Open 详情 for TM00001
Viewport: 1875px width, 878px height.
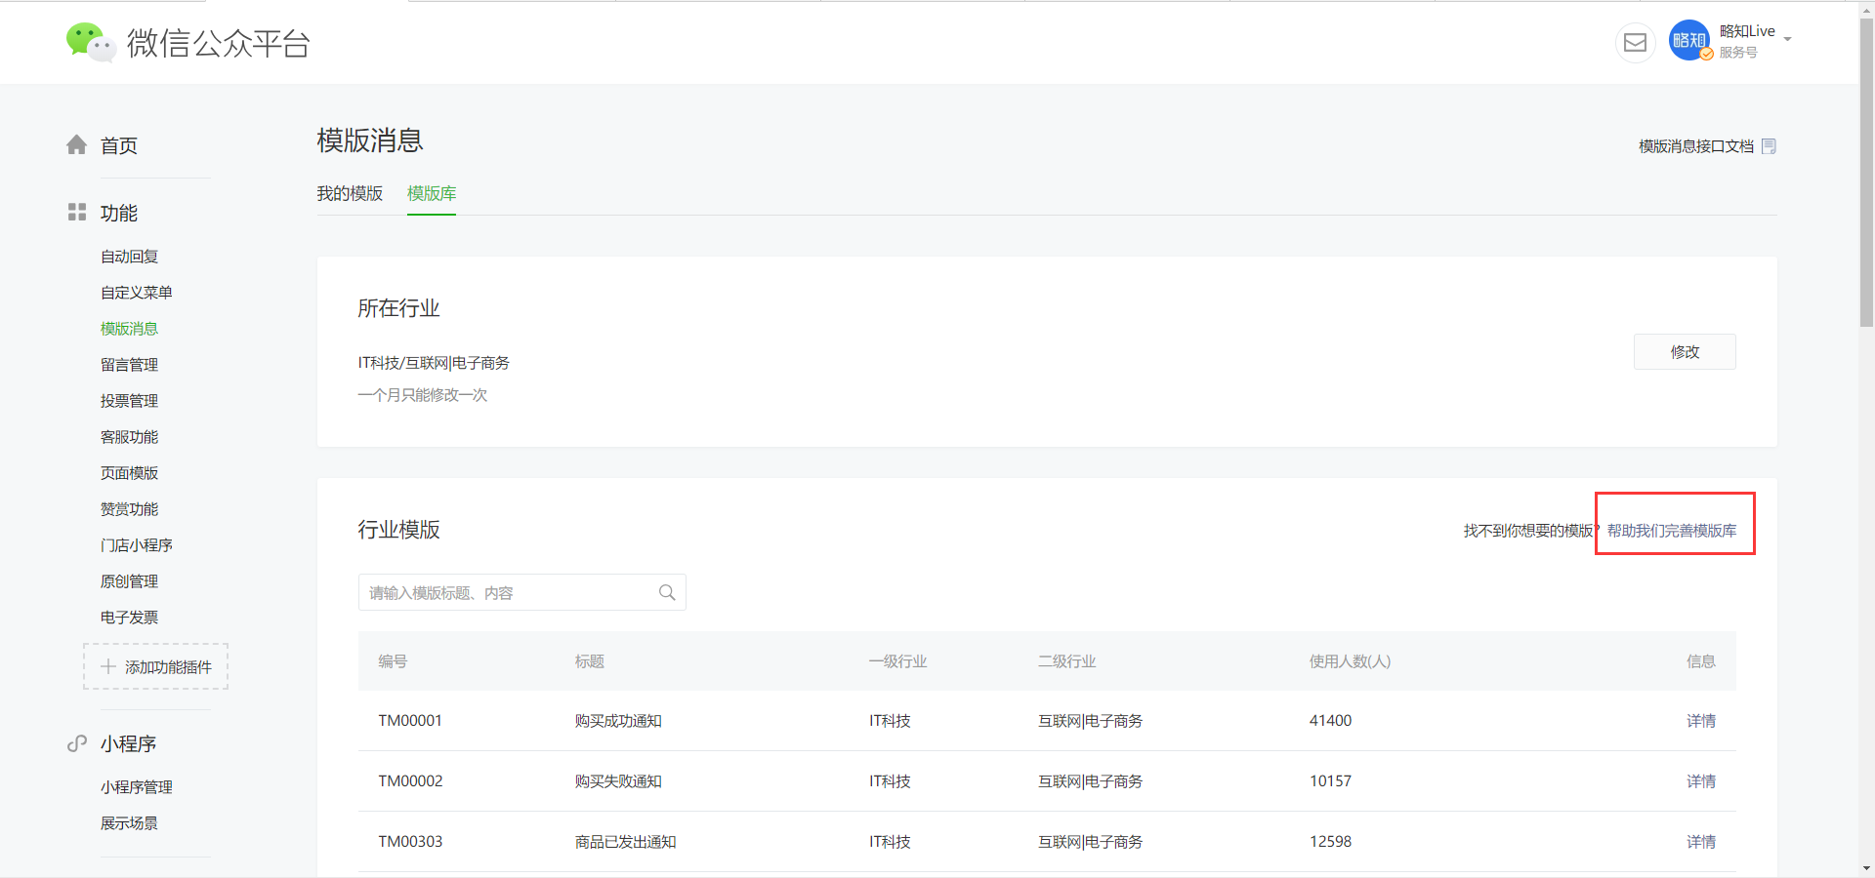click(1701, 721)
